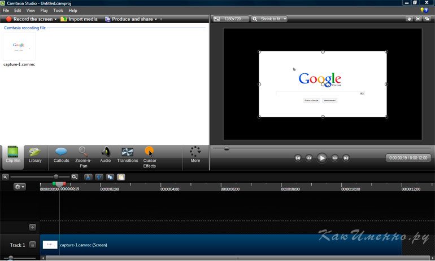Jump to next clip button
This screenshot has height=261, width=435.
point(346,158)
